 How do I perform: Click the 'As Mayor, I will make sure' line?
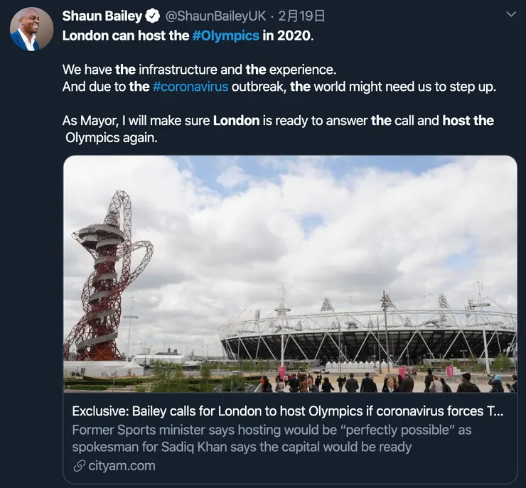point(136,121)
